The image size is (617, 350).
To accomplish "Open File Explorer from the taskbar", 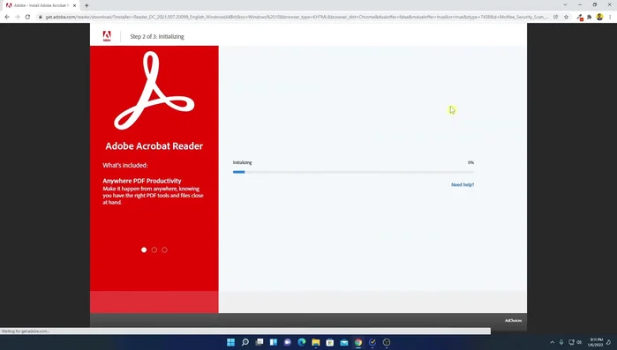I will pyautogui.click(x=316, y=342).
